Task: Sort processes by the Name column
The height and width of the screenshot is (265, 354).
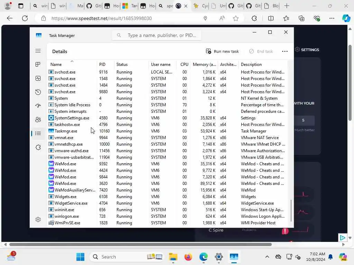Action: [x=72, y=64]
